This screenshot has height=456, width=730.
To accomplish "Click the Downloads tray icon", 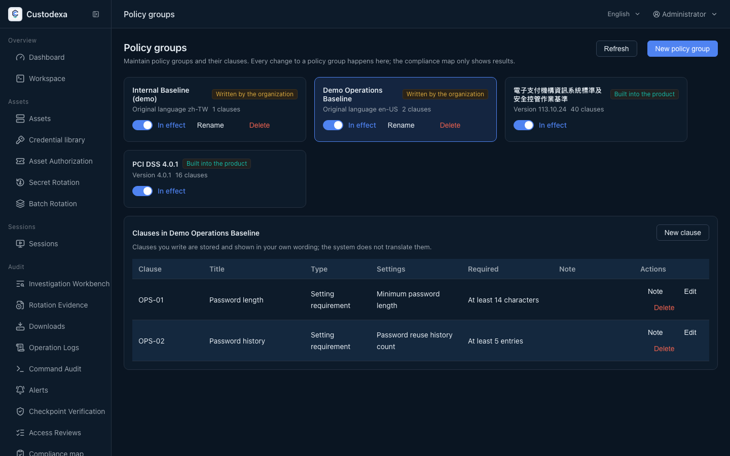I will [20, 326].
